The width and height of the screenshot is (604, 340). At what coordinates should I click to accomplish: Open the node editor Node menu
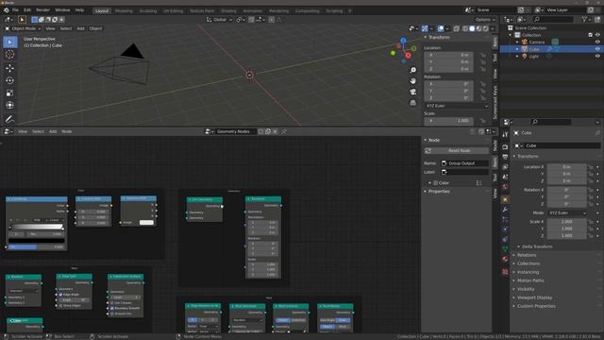click(67, 131)
